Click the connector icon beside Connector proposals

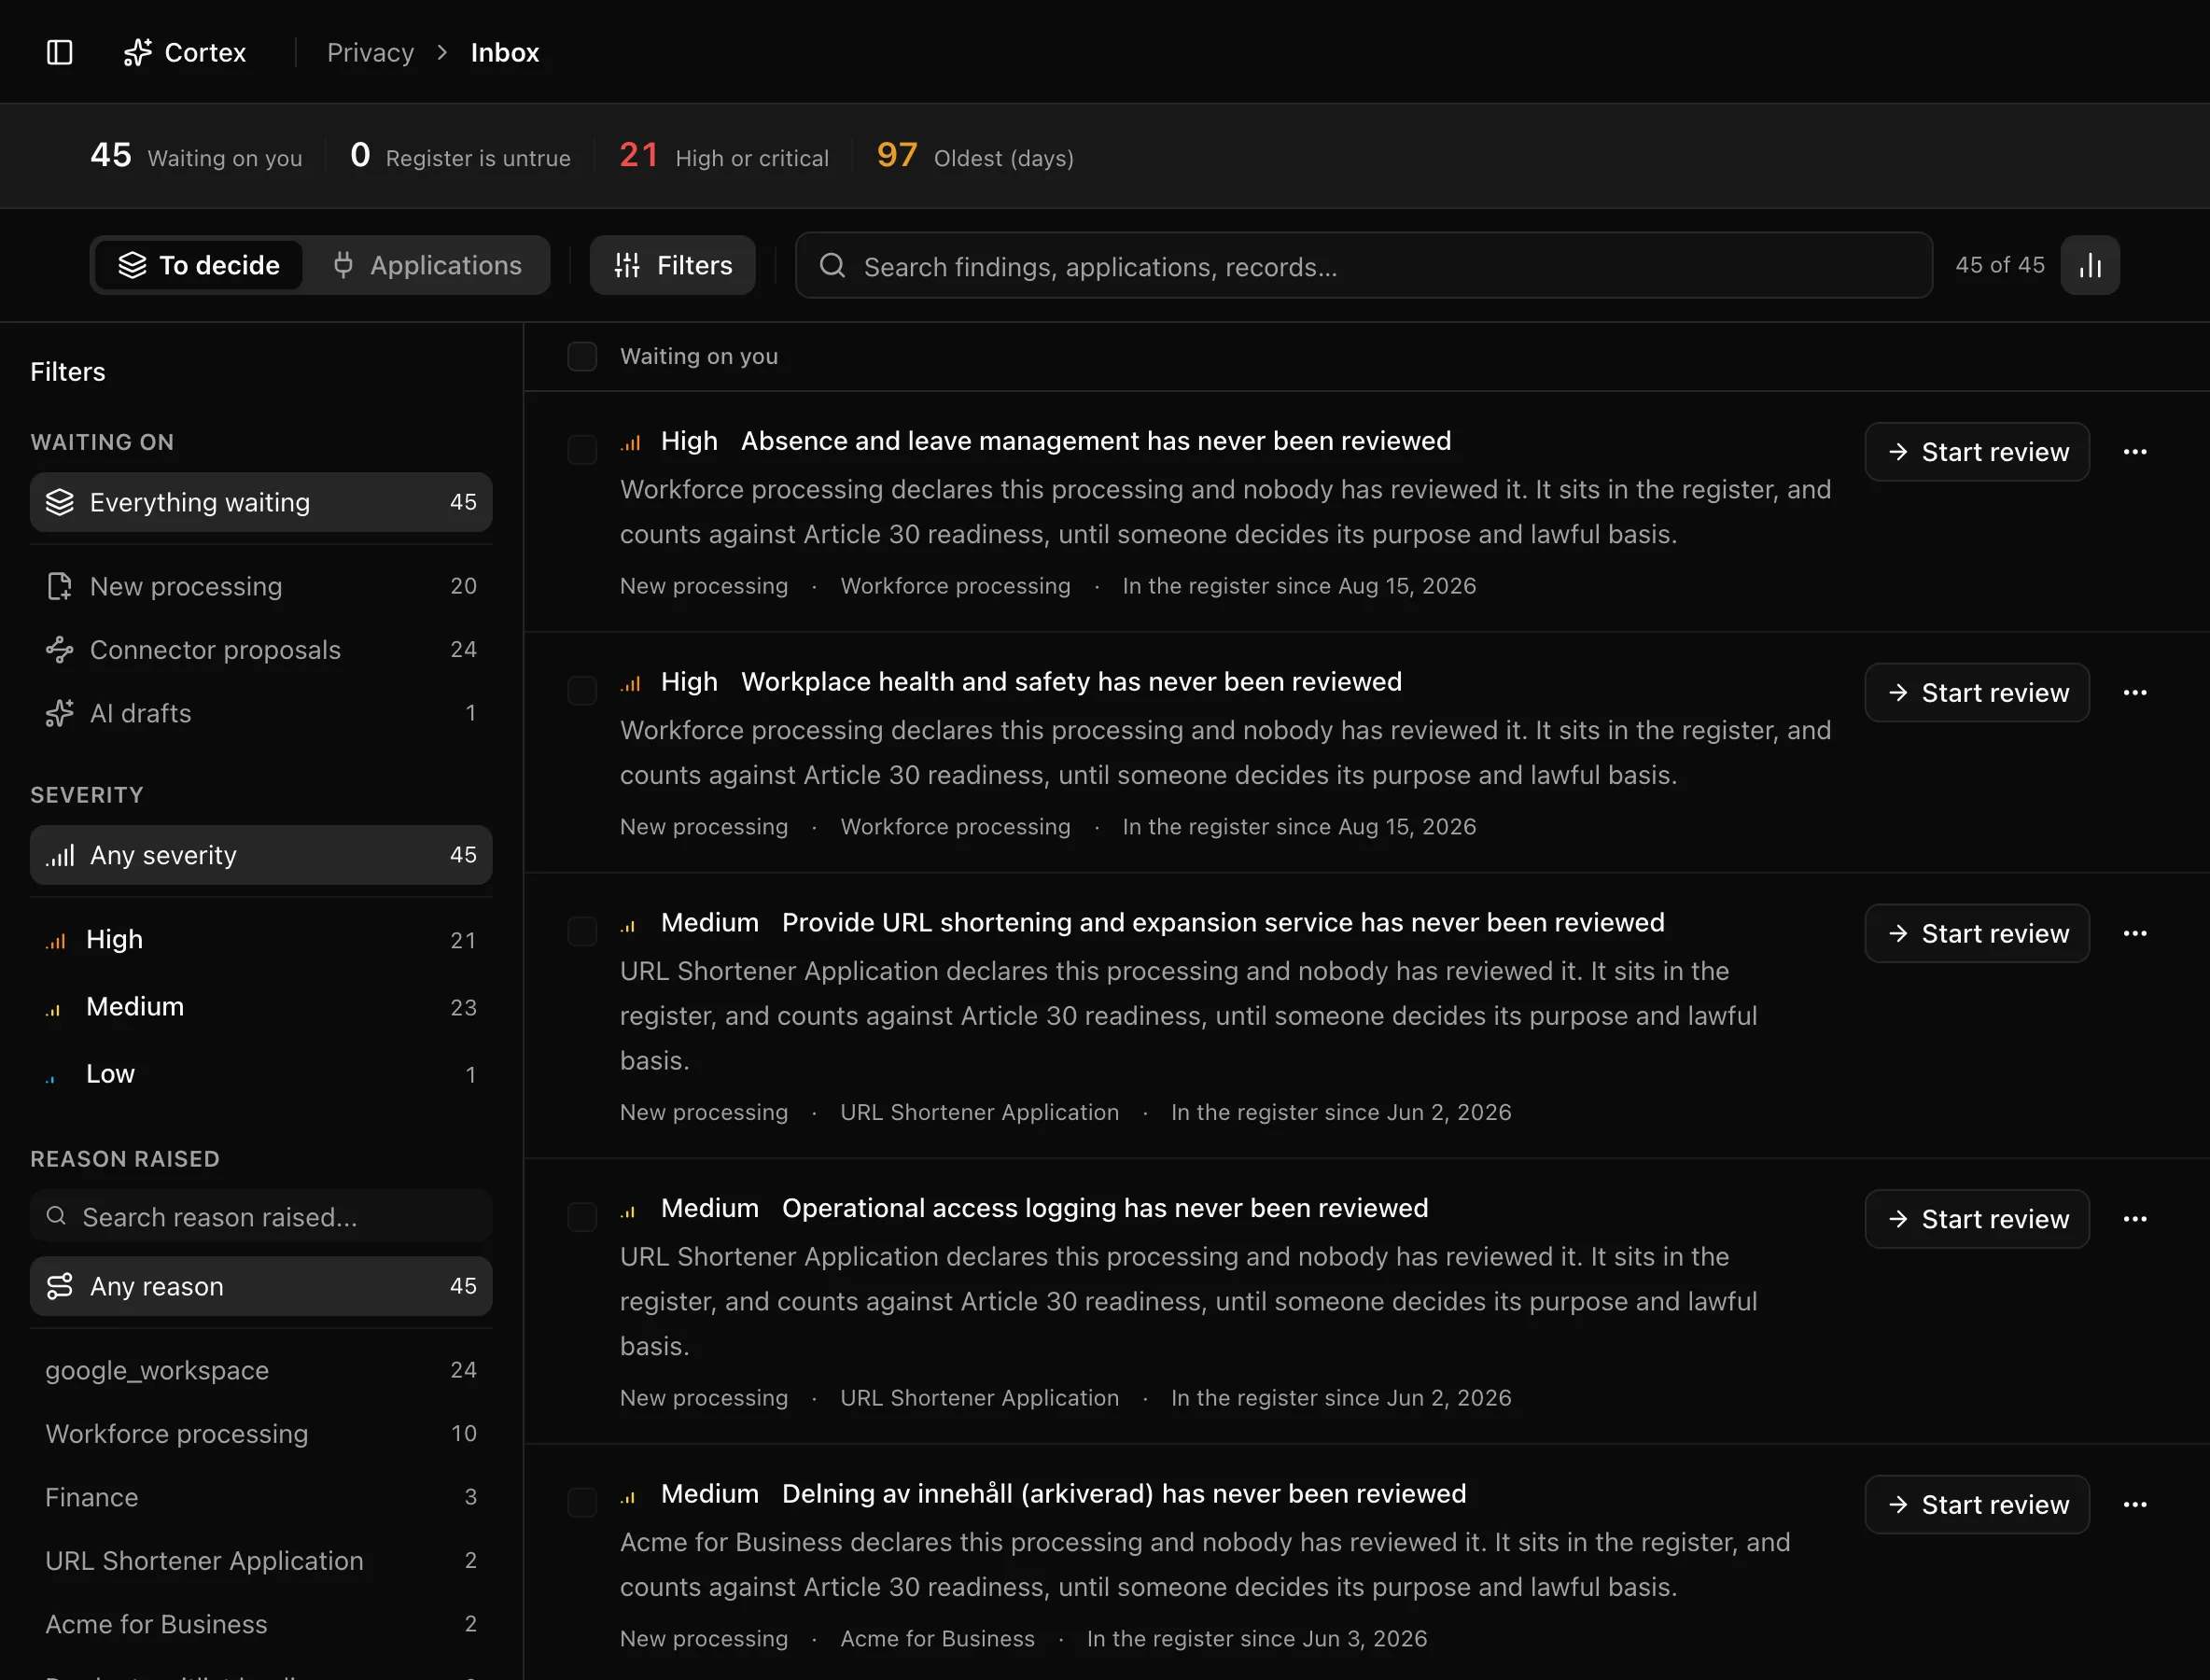pos(60,650)
